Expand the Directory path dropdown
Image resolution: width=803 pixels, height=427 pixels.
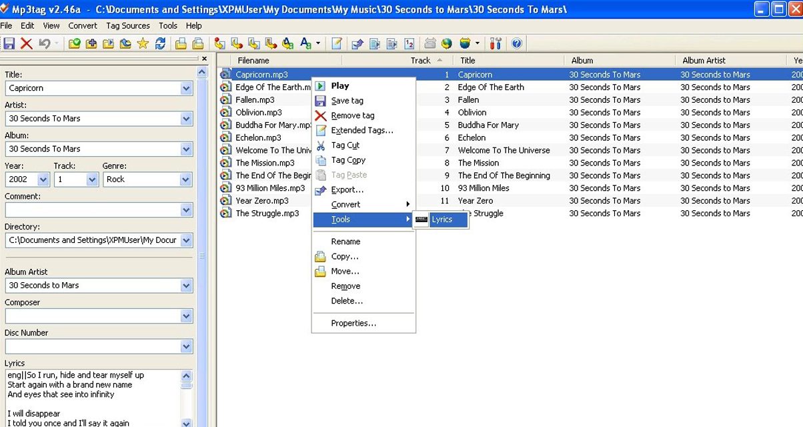tap(186, 240)
